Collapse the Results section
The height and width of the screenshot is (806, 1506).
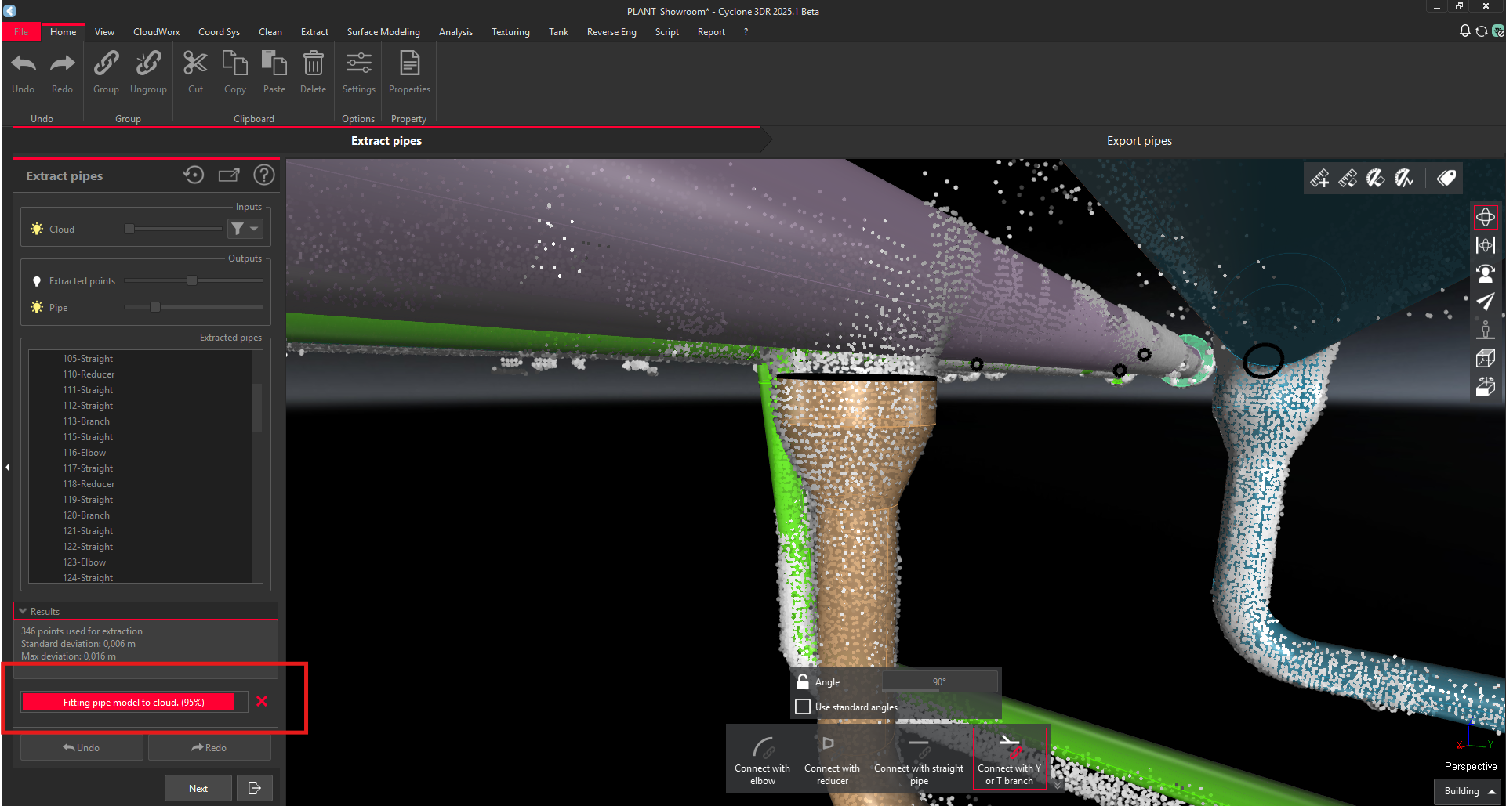click(x=24, y=611)
